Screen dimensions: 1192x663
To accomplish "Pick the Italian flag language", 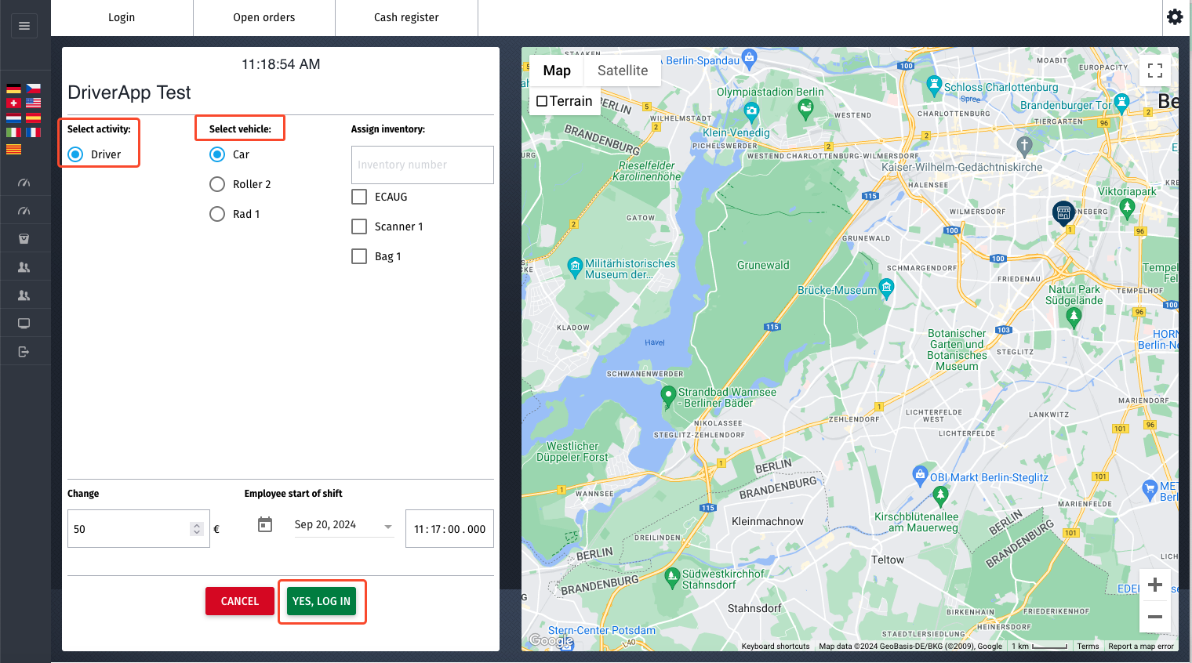I will pyautogui.click(x=13, y=132).
